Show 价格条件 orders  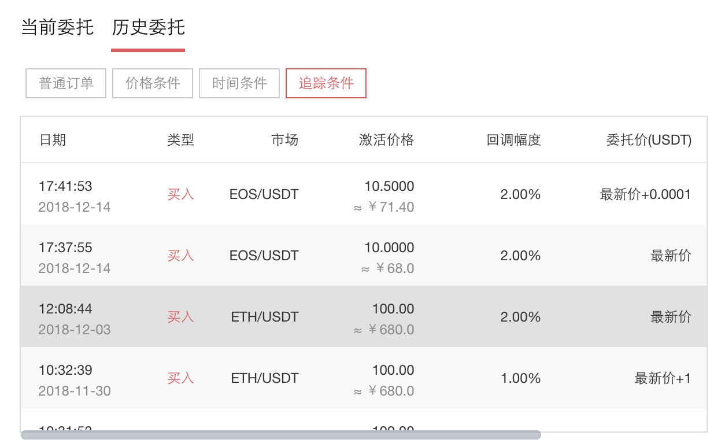pyautogui.click(x=153, y=83)
